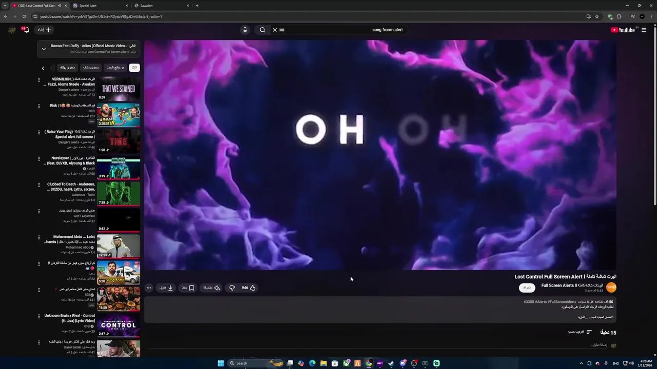Expand the playlist panel chevron beside 'Rawan Feat Daffy'

pyautogui.click(x=44, y=49)
